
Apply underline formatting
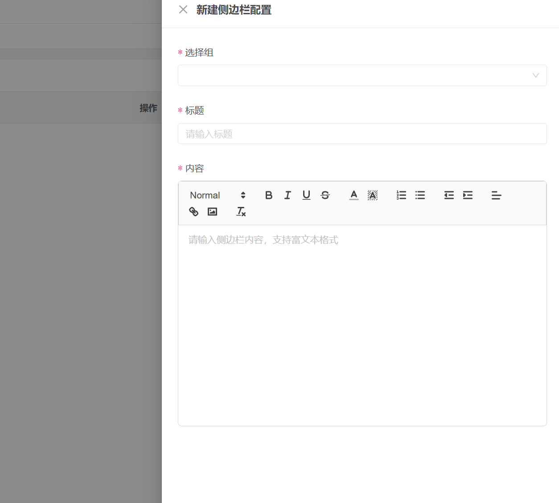306,195
